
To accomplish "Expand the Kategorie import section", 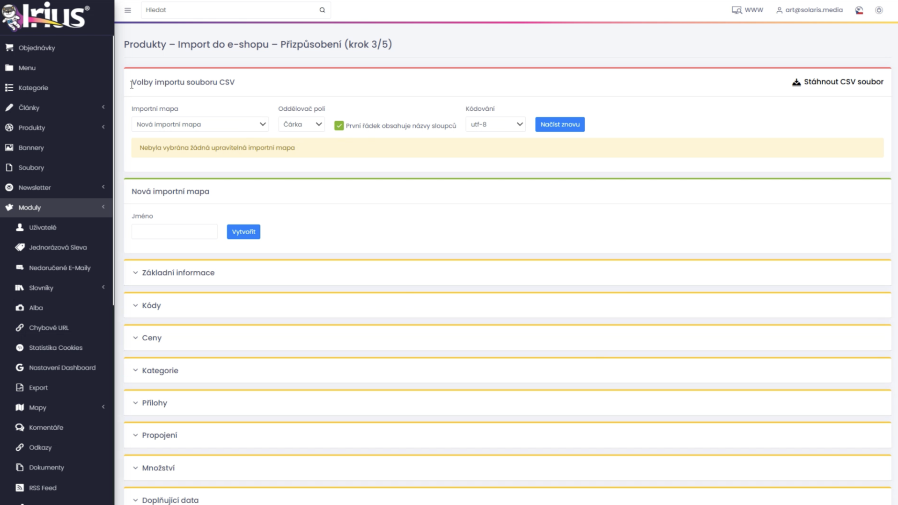I will tap(507, 370).
